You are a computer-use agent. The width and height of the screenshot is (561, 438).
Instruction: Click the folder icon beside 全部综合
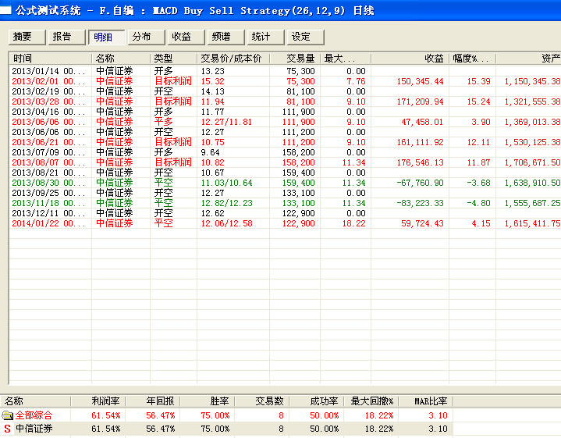click(7, 415)
